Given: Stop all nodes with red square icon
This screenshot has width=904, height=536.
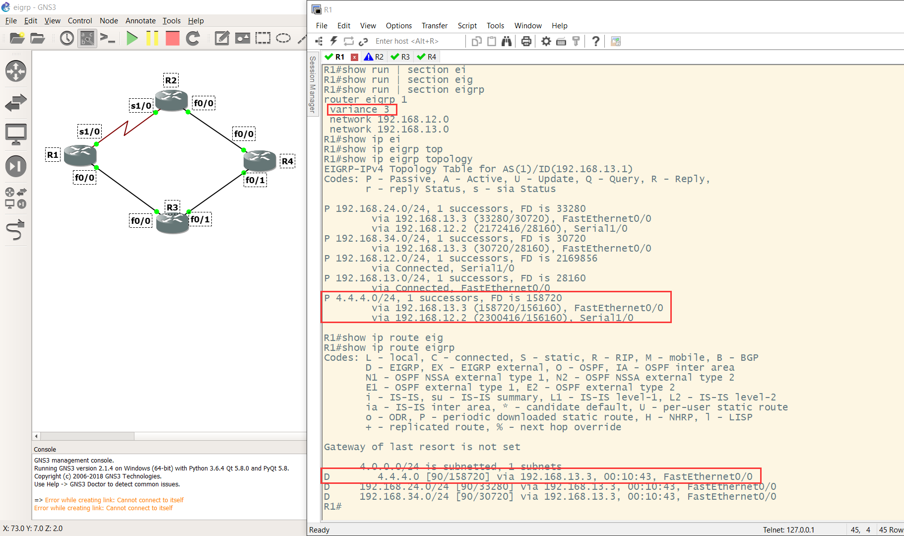Looking at the screenshot, I should 172,38.
